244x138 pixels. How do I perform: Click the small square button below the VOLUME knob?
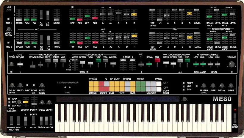[x=232, y=72]
